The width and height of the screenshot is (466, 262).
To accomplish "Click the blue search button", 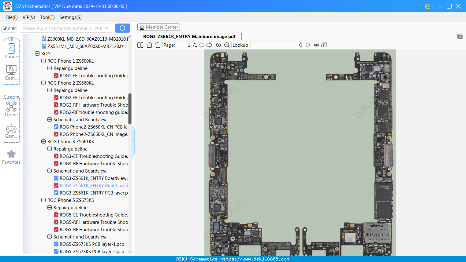I will pos(122,28).
